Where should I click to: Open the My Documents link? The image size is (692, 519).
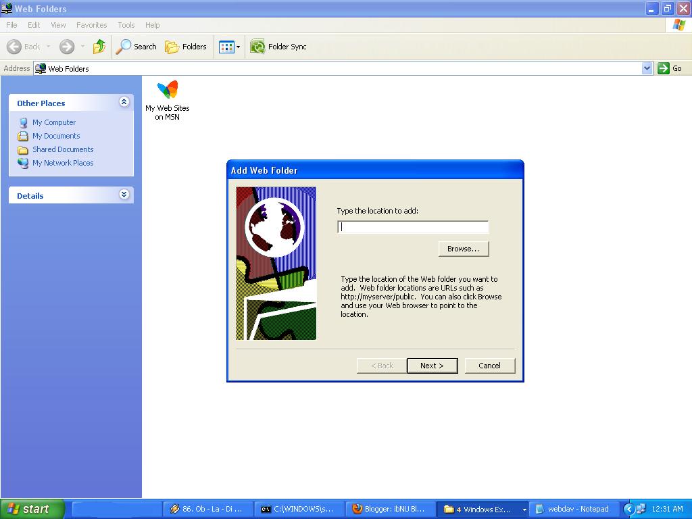click(56, 136)
